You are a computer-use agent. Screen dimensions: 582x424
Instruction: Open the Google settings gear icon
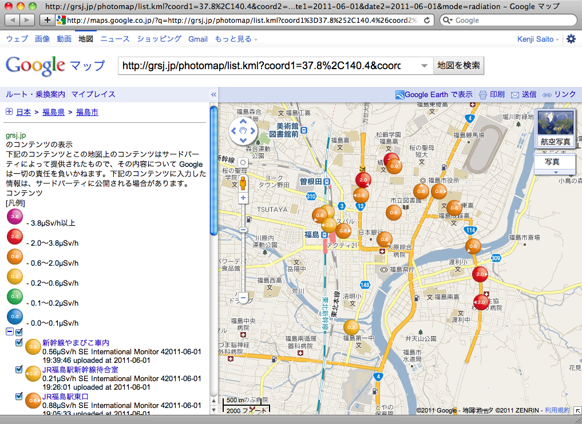(x=571, y=39)
